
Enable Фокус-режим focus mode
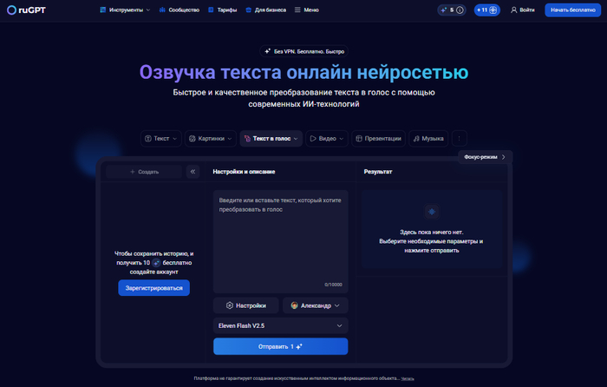[x=485, y=157]
